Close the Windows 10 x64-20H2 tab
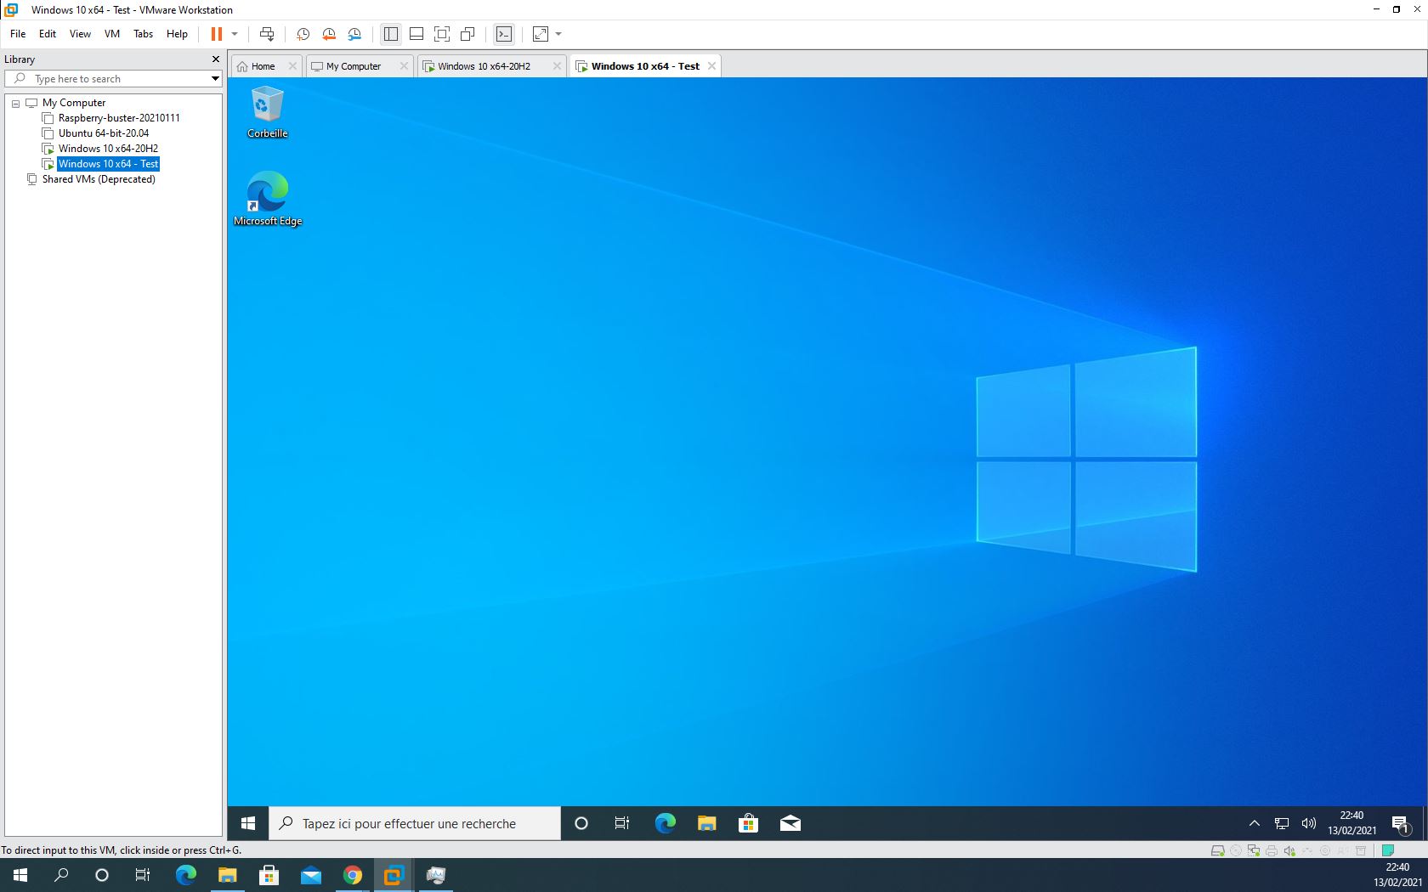The width and height of the screenshot is (1428, 892). click(x=557, y=66)
